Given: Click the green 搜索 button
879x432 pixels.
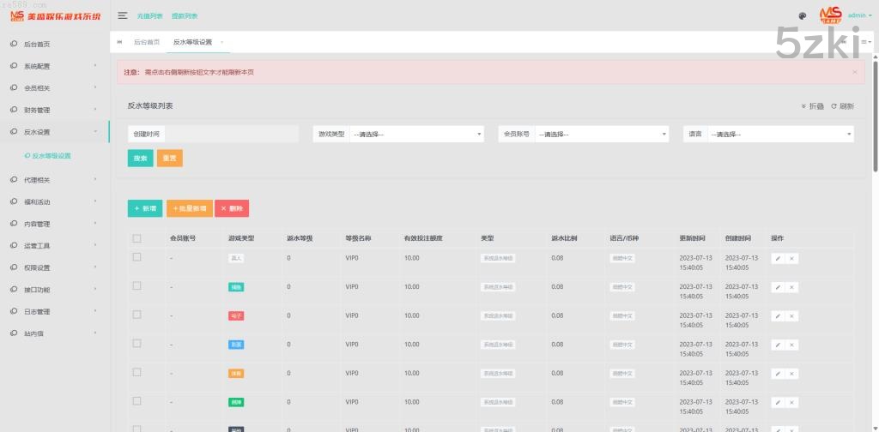Looking at the screenshot, I should (x=140, y=159).
